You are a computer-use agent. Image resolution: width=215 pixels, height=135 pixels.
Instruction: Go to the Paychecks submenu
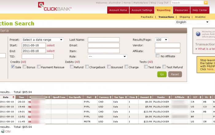[147, 17]
